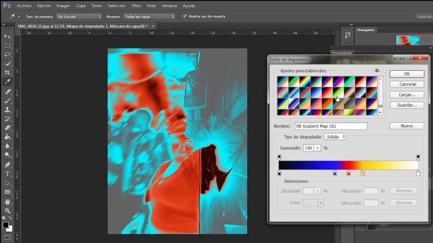Click the Nombre gradient name field

(x=331, y=126)
